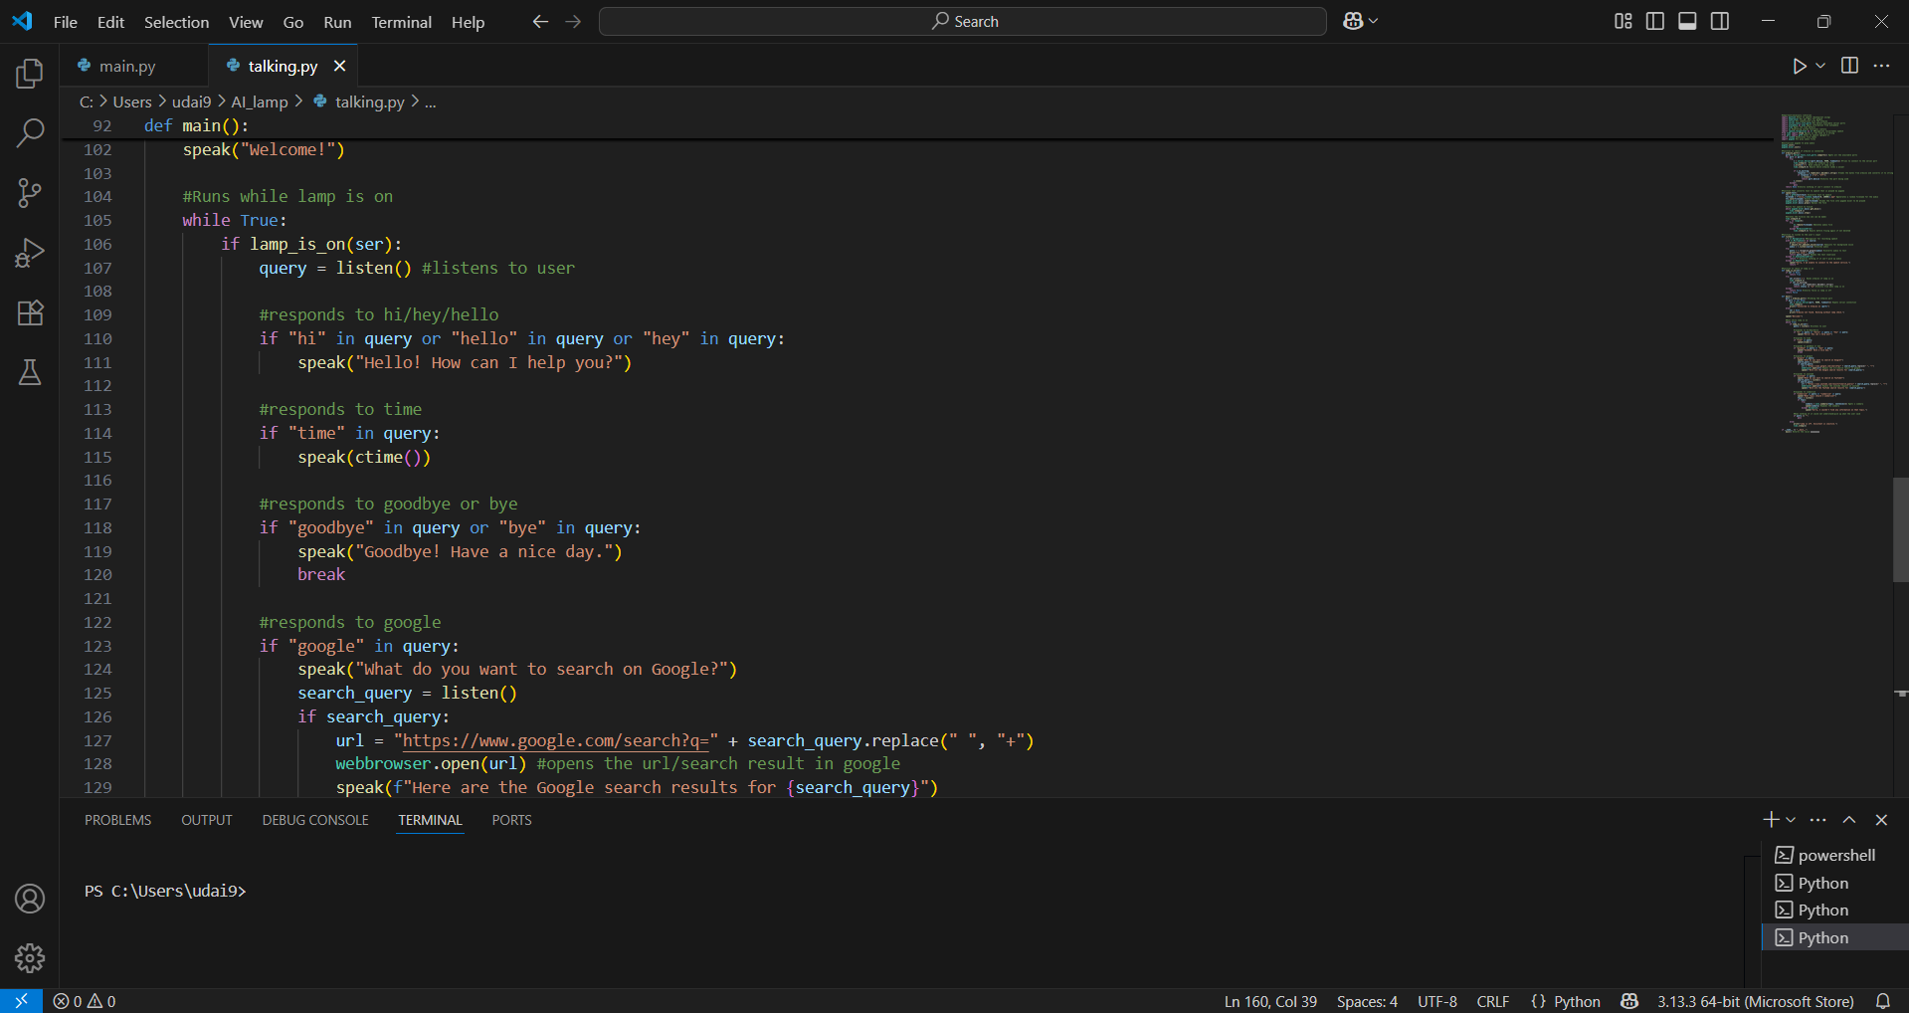Click the Users breadcrumb folder
This screenshot has width=1909, height=1013.
(132, 101)
